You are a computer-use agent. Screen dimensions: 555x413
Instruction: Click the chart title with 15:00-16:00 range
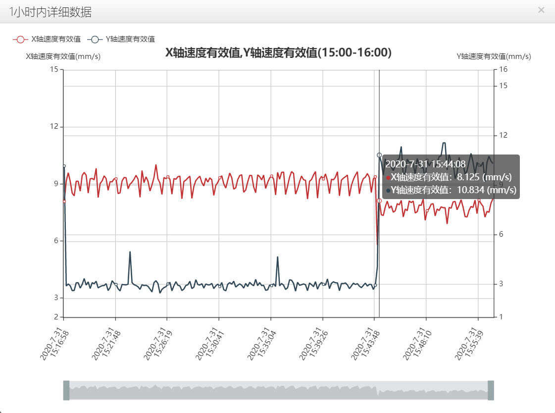click(x=278, y=52)
